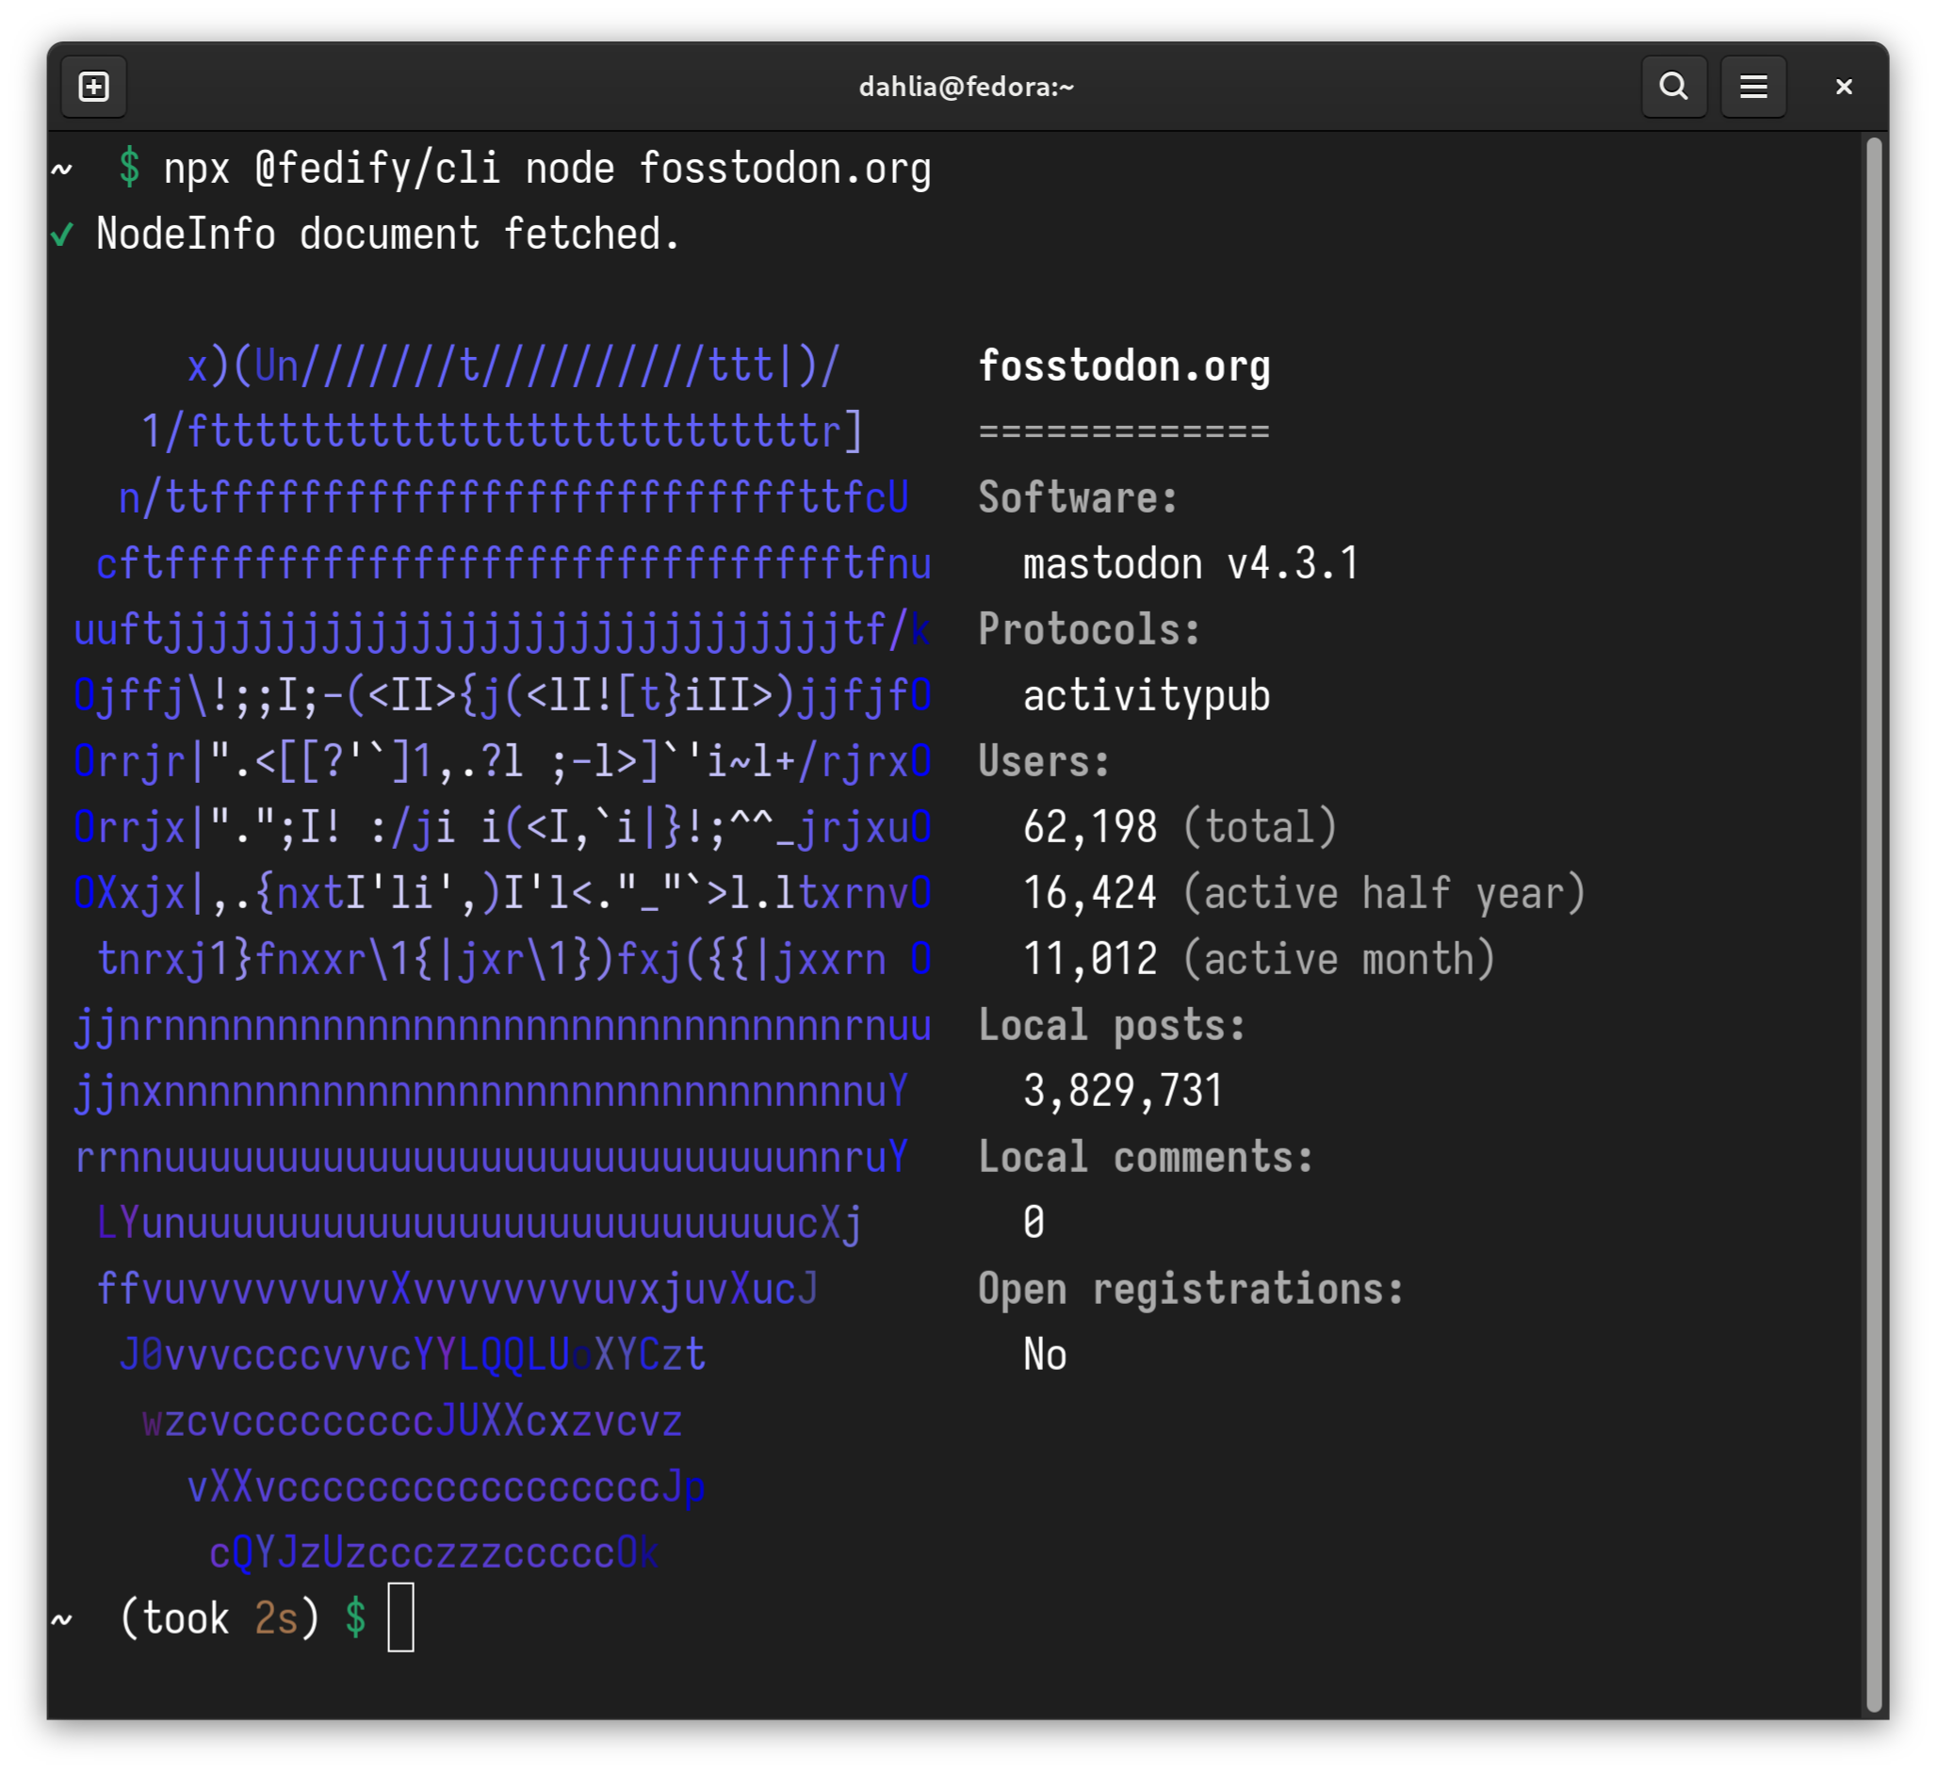
Task: Click the '0' local comments value
Action: tap(1034, 1224)
